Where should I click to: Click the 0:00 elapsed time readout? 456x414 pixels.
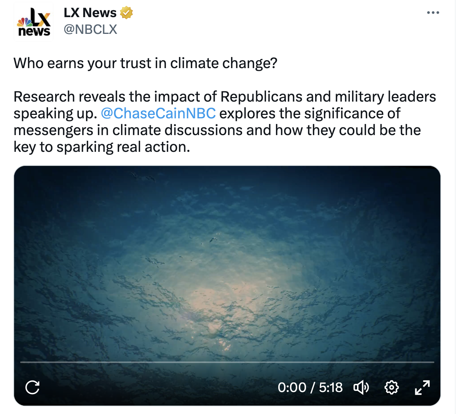click(x=292, y=387)
